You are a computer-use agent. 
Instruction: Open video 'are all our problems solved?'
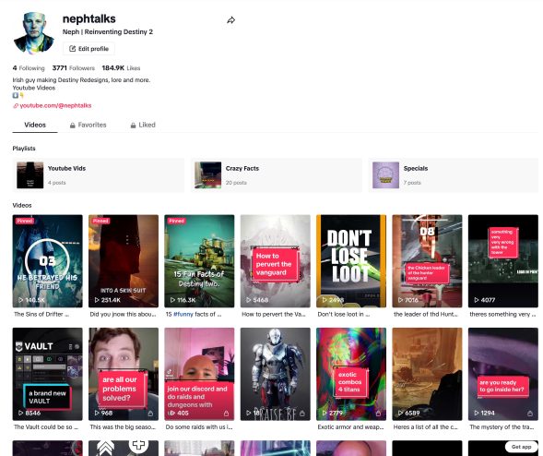[124, 374]
